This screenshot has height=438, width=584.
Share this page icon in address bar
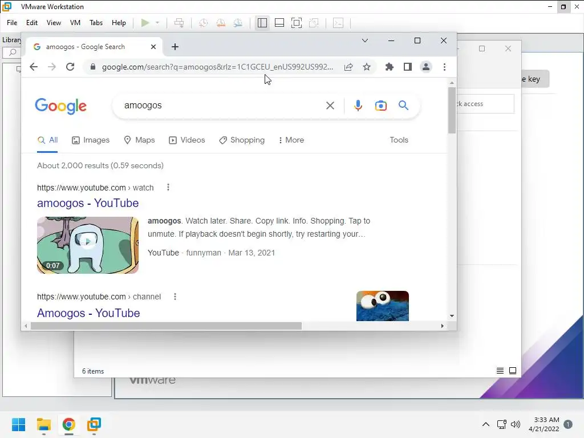click(x=348, y=67)
